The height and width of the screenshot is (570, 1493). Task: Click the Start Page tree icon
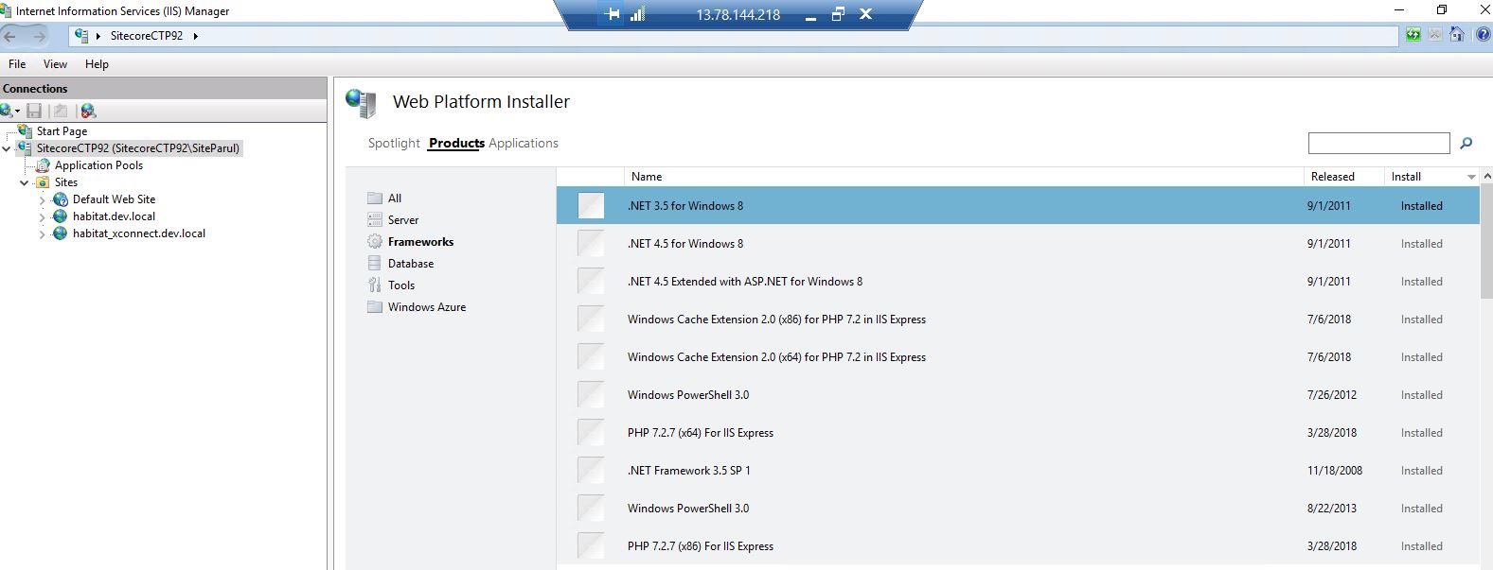(x=25, y=130)
